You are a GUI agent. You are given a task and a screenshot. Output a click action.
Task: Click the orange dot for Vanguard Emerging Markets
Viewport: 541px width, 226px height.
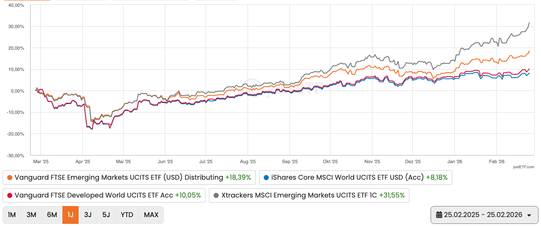click(9, 178)
